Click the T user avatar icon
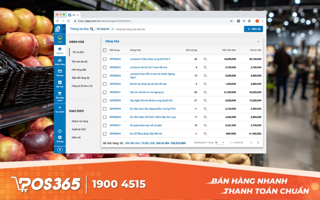Screen dimensions: 320x200 point(60,150)
